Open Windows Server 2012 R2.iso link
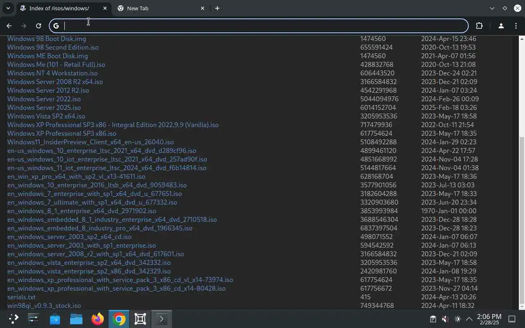Image resolution: width=525 pixels, height=328 pixels. [x=48, y=90]
